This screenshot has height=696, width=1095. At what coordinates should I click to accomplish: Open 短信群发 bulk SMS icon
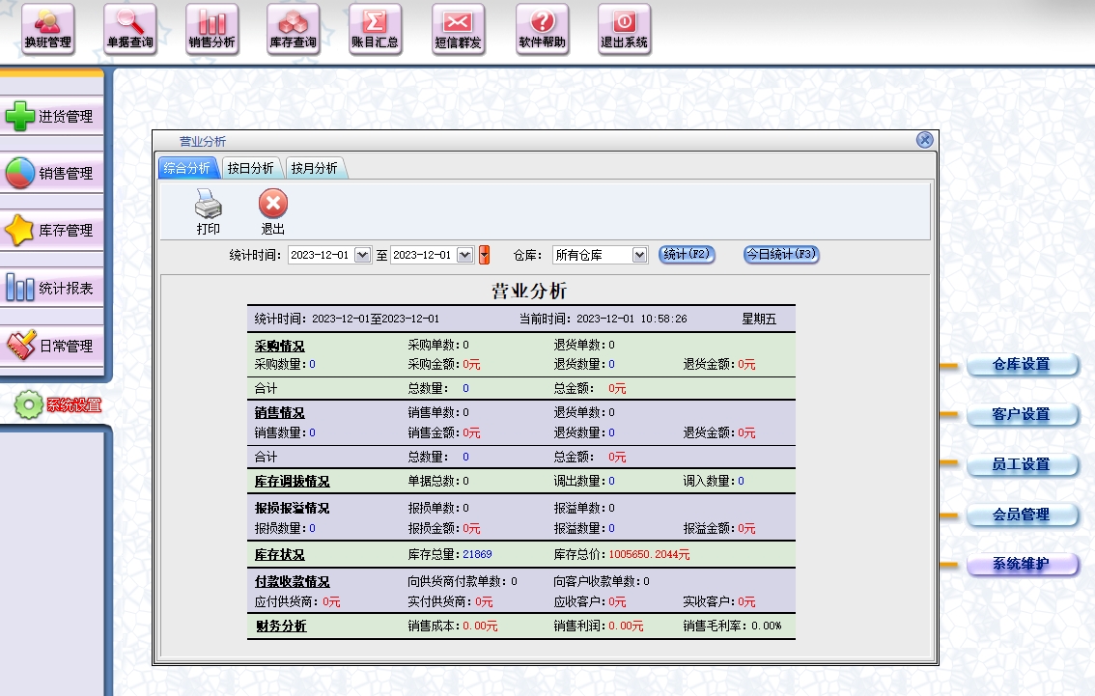point(458,29)
